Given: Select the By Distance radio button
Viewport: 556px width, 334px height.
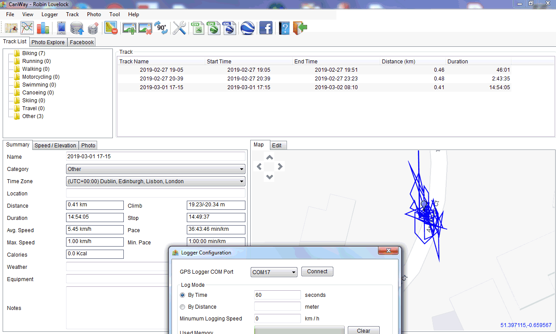Looking at the screenshot, I should click(x=182, y=307).
